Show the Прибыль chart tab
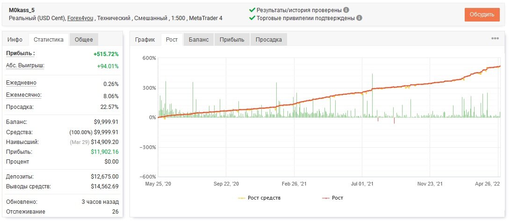This screenshot has width=511, height=222. (232, 39)
